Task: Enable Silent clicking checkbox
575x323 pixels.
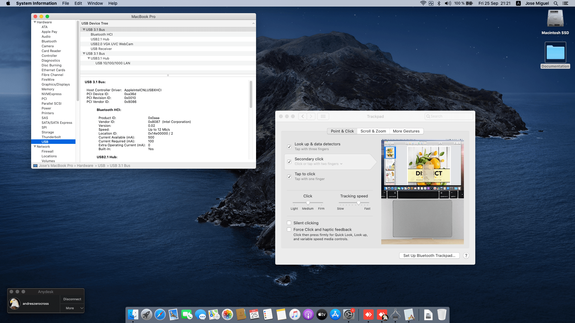Action: (x=289, y=223)
